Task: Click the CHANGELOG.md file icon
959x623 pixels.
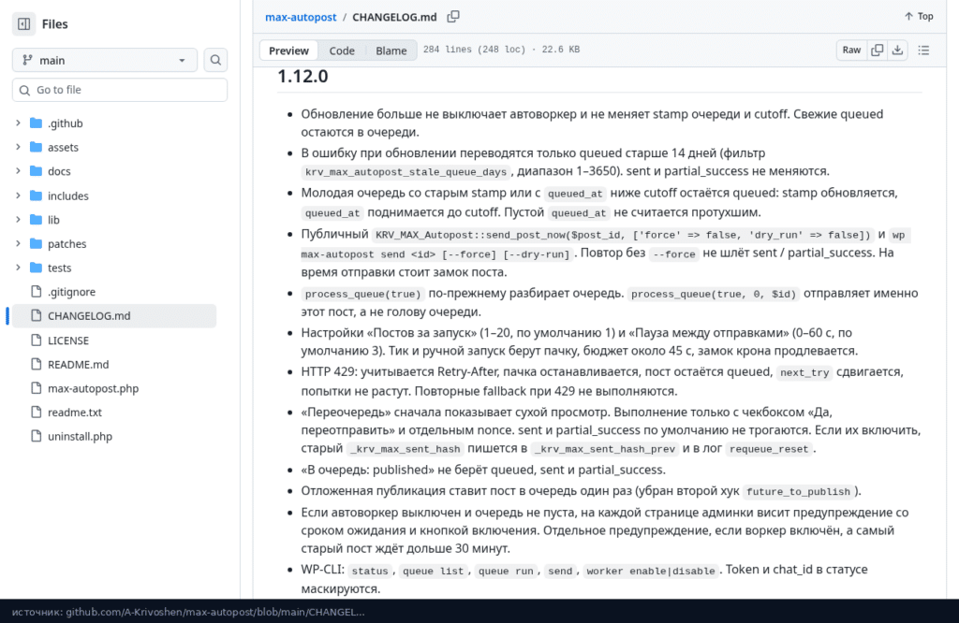Action: coord(37,315)
